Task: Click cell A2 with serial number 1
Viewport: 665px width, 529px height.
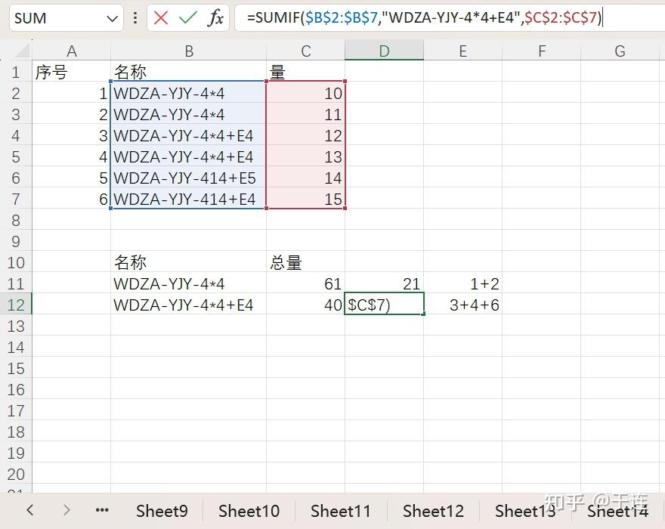Action: (71, 92)
